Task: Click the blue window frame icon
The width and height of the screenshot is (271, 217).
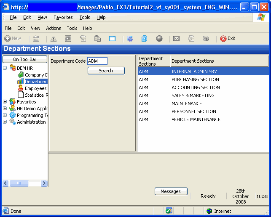Action: point(112,39)
